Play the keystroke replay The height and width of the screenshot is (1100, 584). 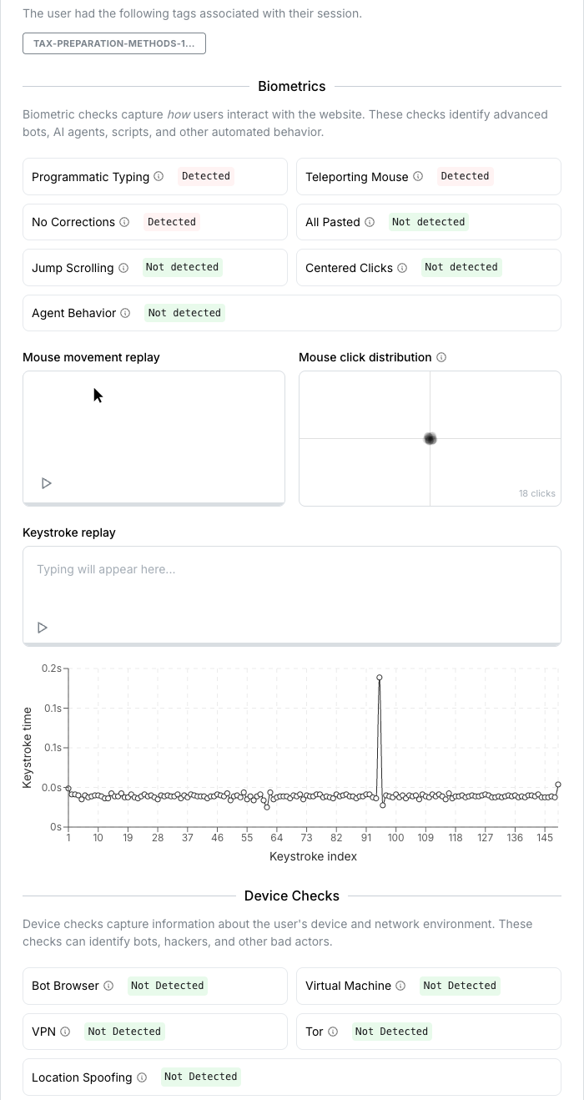(x=42, y=628)
